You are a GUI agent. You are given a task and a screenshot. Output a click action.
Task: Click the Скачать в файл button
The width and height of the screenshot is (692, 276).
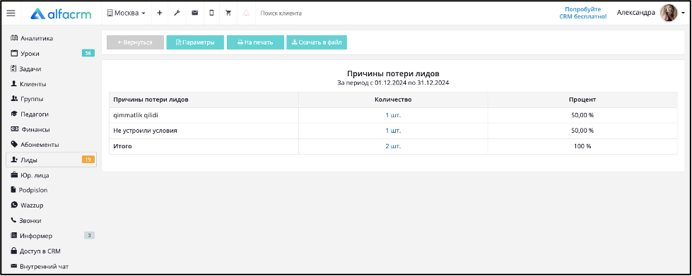pyautogui.click(x=317, y=42)
